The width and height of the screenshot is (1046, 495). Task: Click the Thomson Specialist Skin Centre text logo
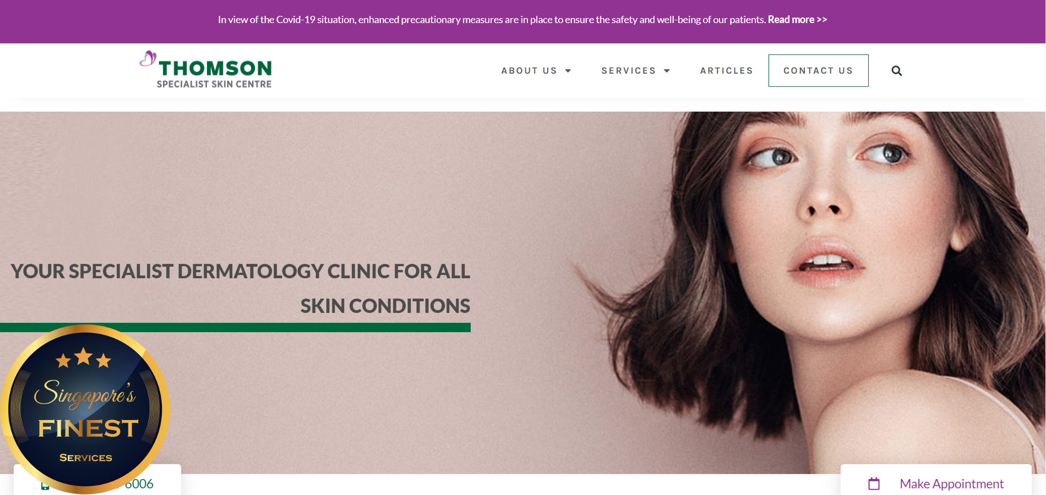(214, 74)
